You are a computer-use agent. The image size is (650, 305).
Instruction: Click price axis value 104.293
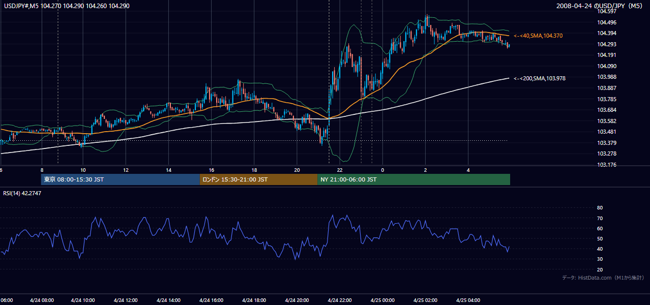click(607, 44)
